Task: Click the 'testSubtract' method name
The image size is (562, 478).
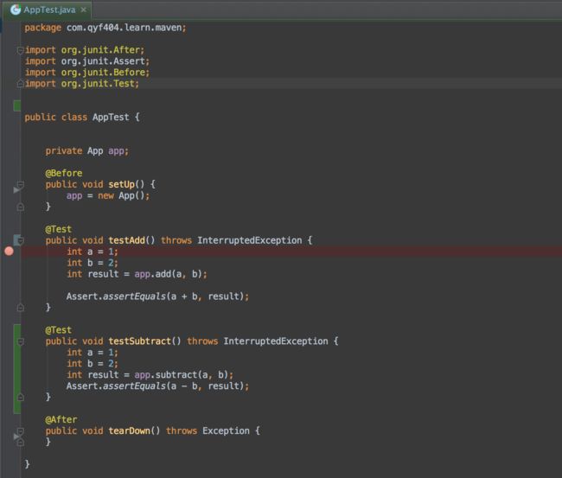Action: 140,341
